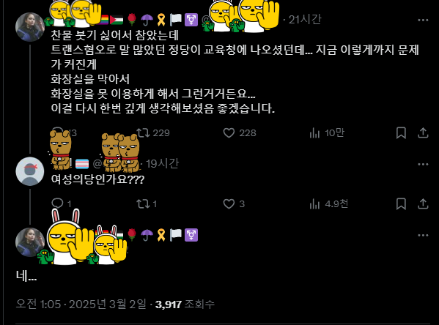
Task: View analytics of 10만 views tweet
Action: [327, 132]
